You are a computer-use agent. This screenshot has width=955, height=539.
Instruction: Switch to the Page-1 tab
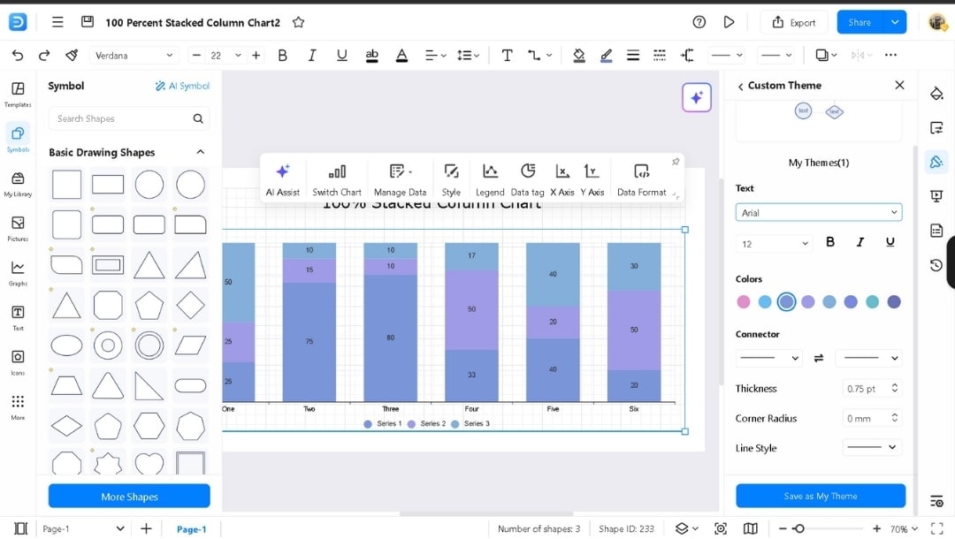(x=192, y=528)
